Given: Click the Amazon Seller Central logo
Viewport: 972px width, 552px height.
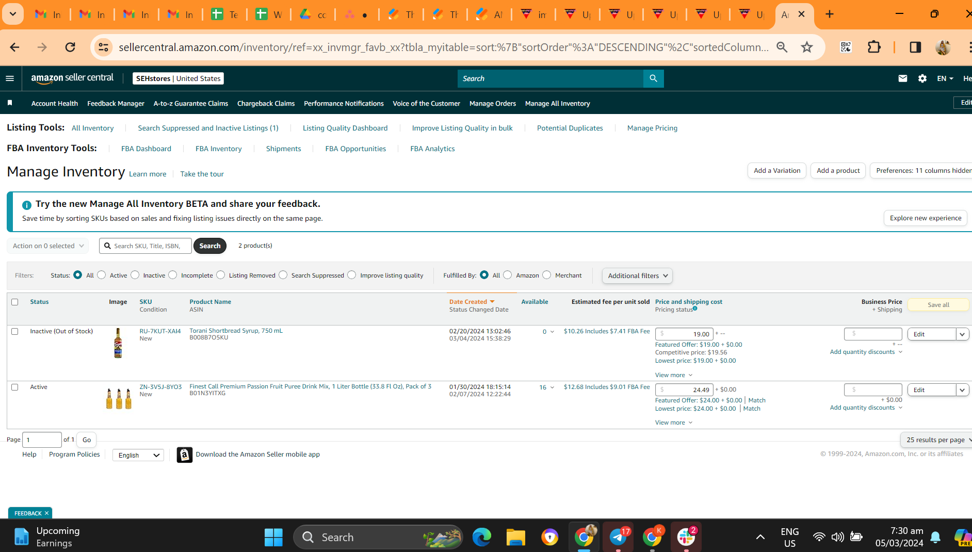Looking at the screenshot, I should [x=72, y=78].
